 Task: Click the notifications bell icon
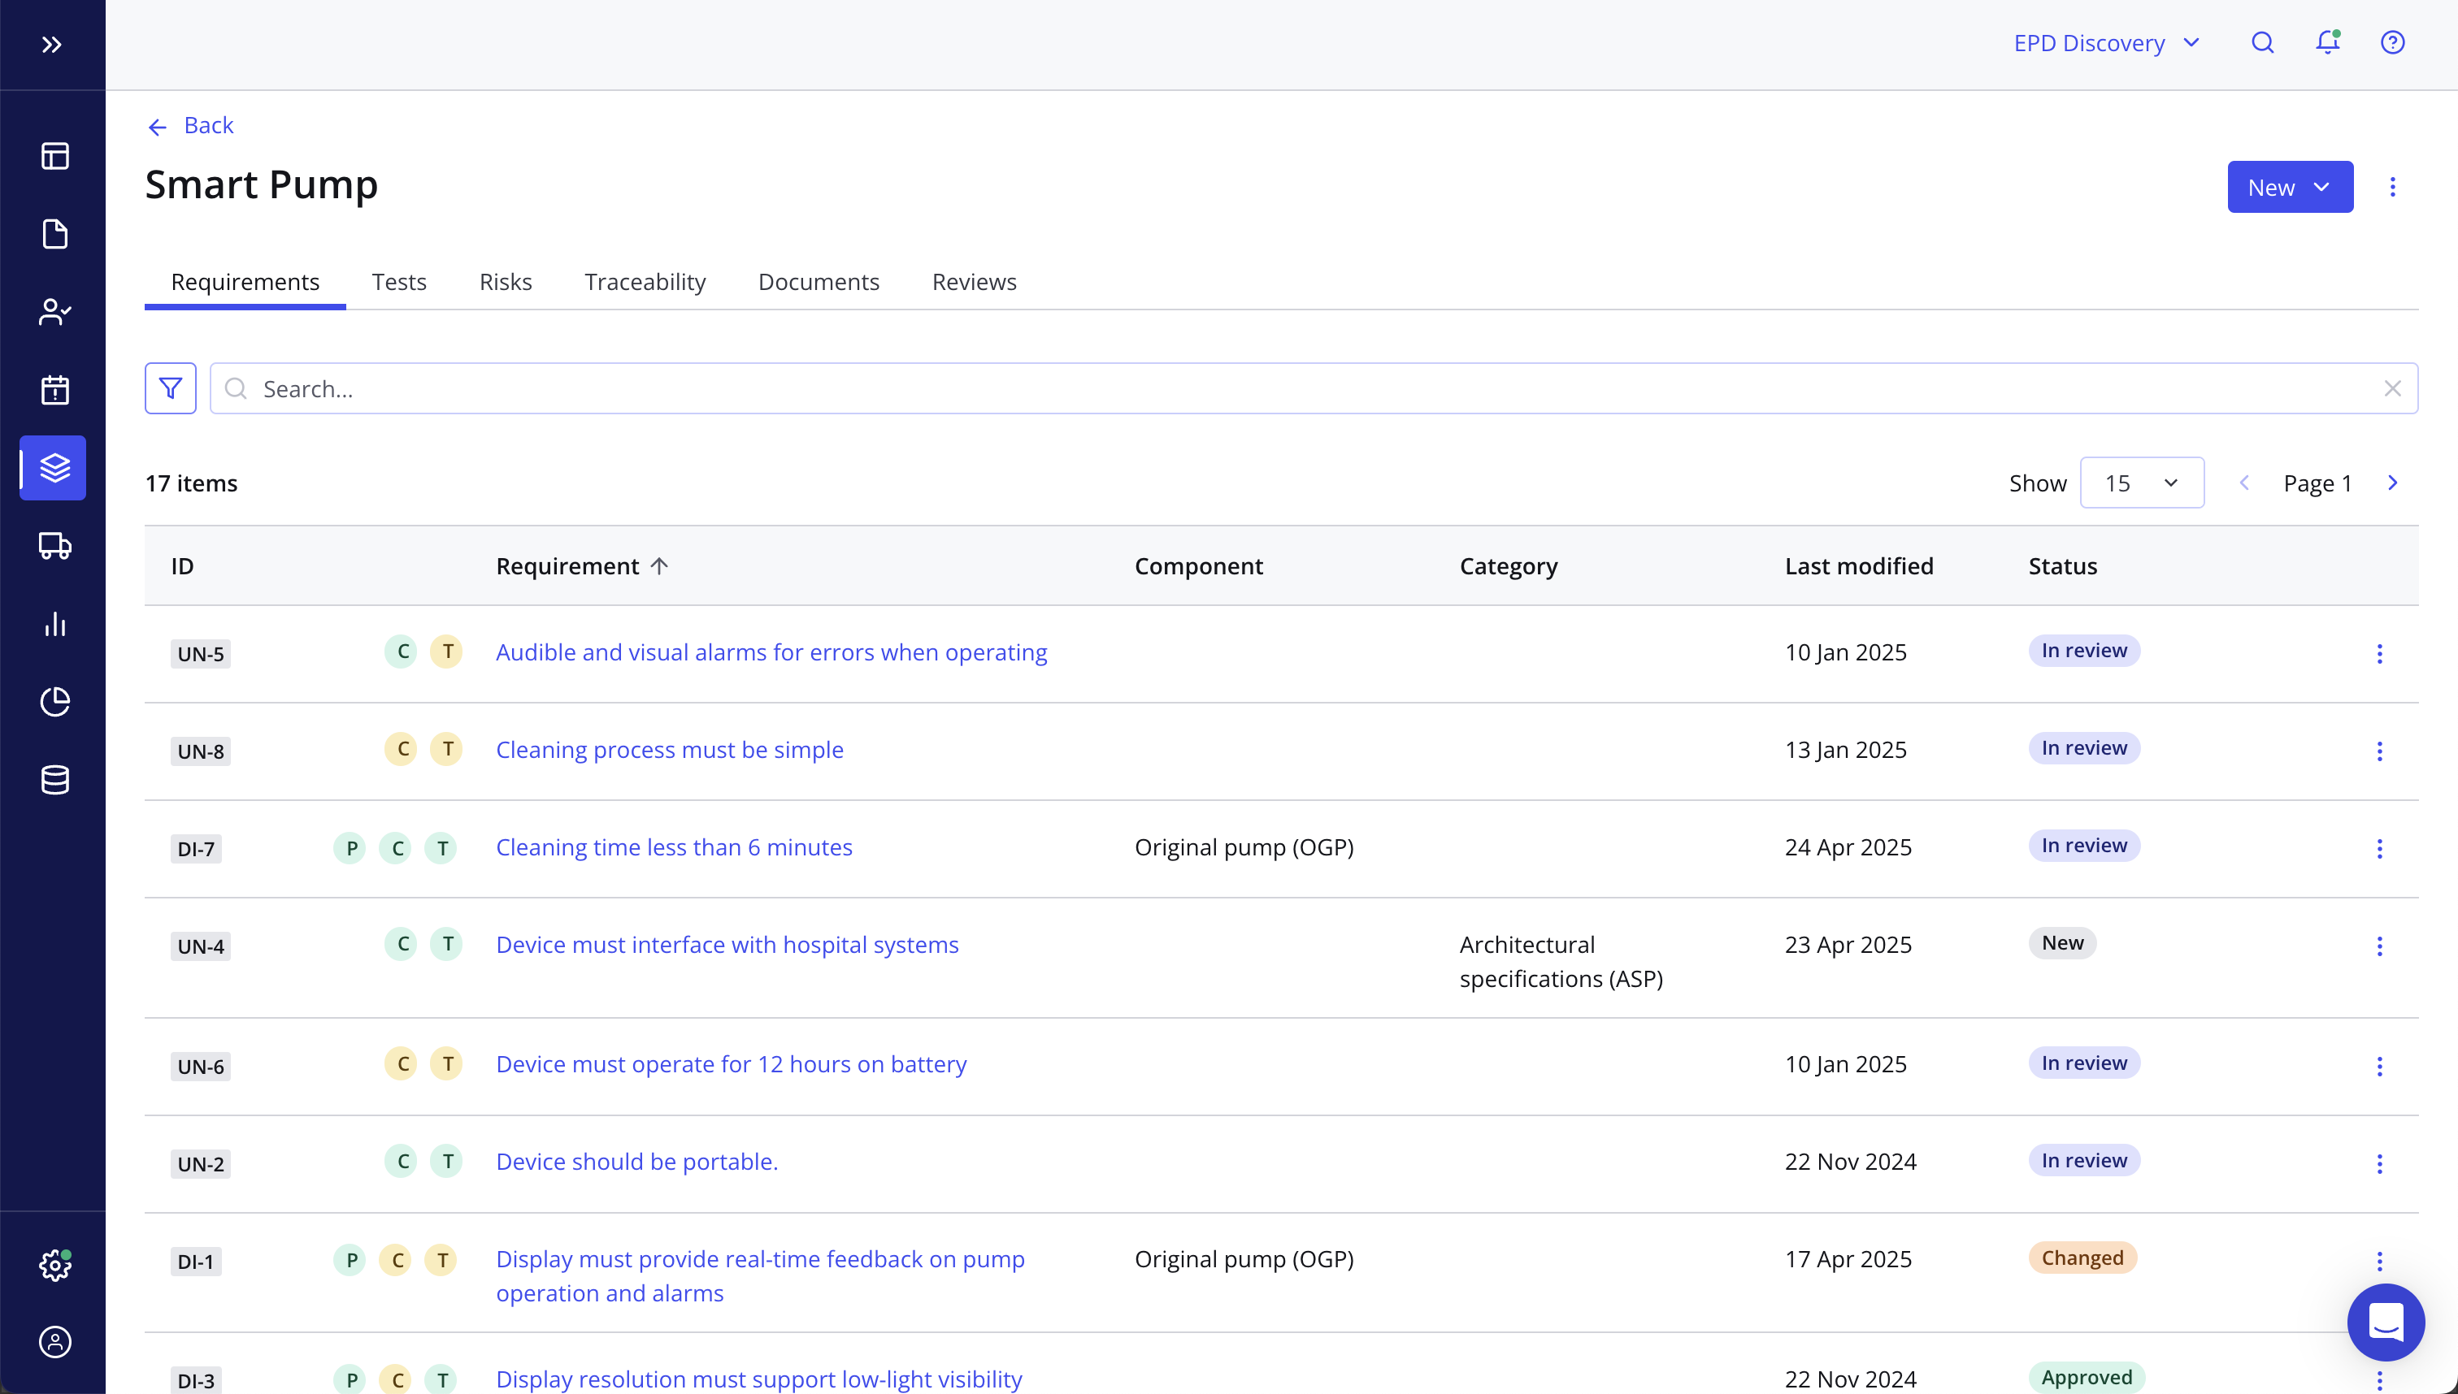pyautogui.click(x=2328, y=42)
